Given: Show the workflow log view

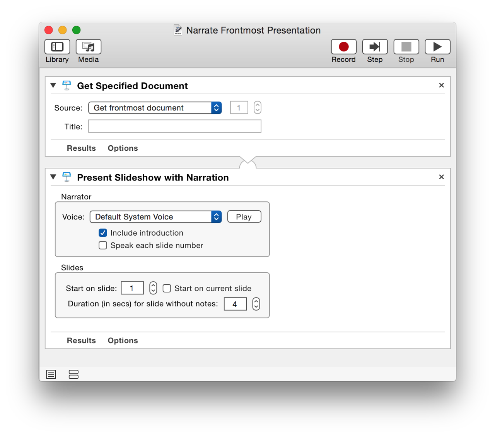Looking at the screenshot, I should pyautogui.click(x=51, y=374).
